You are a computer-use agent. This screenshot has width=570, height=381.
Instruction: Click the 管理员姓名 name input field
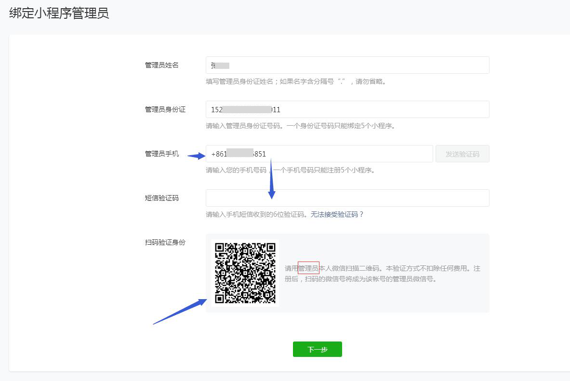point(347,65)
